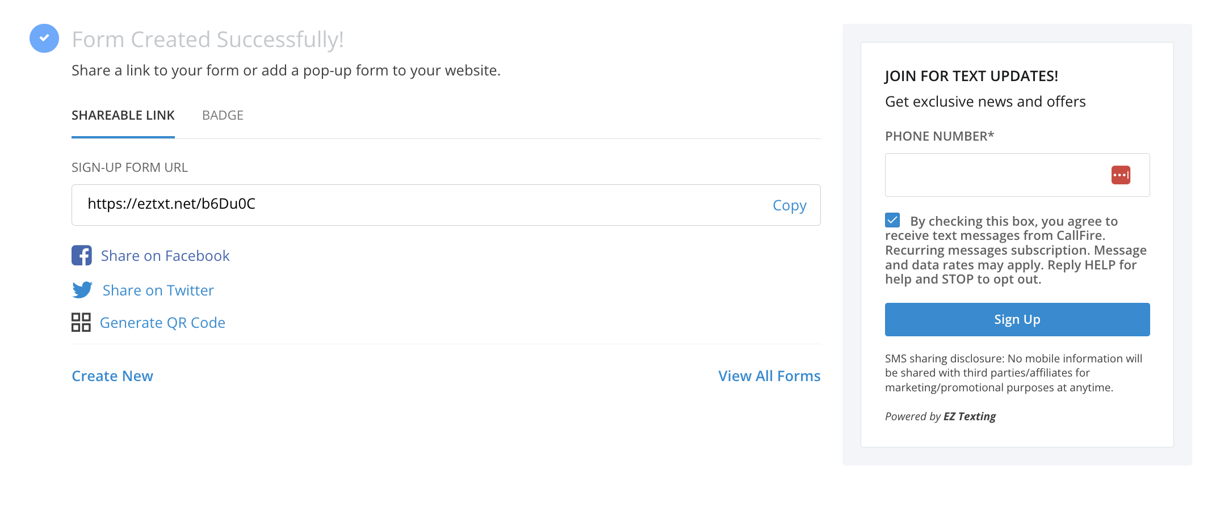
Task: Click the SMS sharing disclosure text
Action: pyautogui.click(x=1013, y=373)
